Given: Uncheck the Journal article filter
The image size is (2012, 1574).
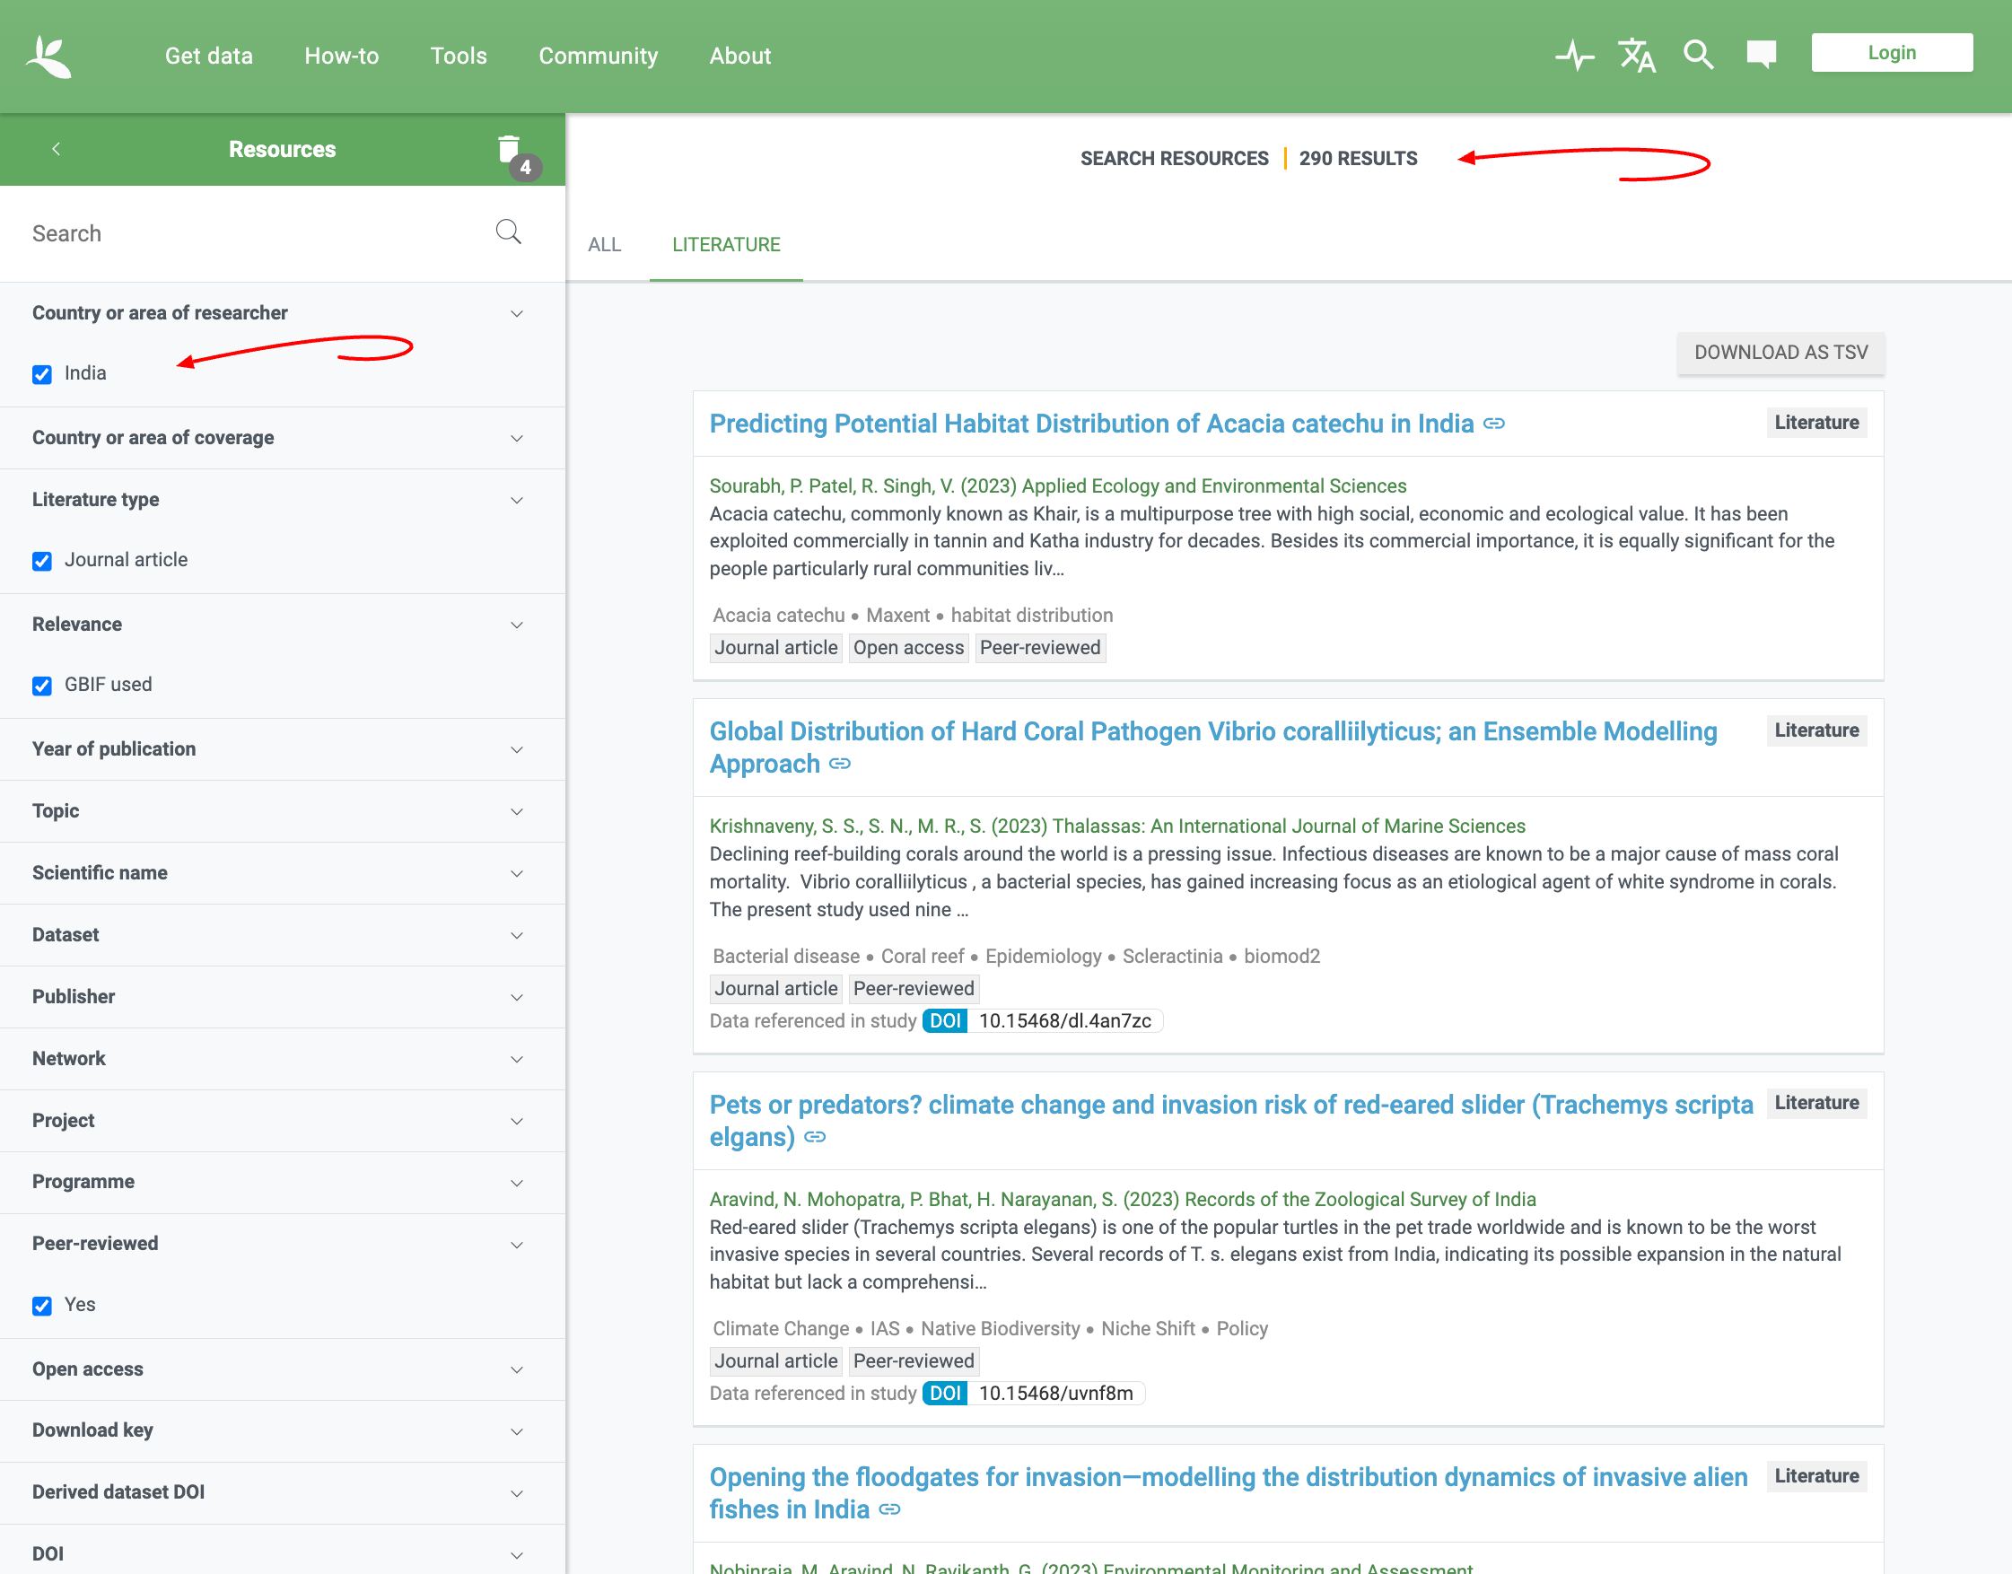Looking at the screenshot, I should [x=42, y=561].
